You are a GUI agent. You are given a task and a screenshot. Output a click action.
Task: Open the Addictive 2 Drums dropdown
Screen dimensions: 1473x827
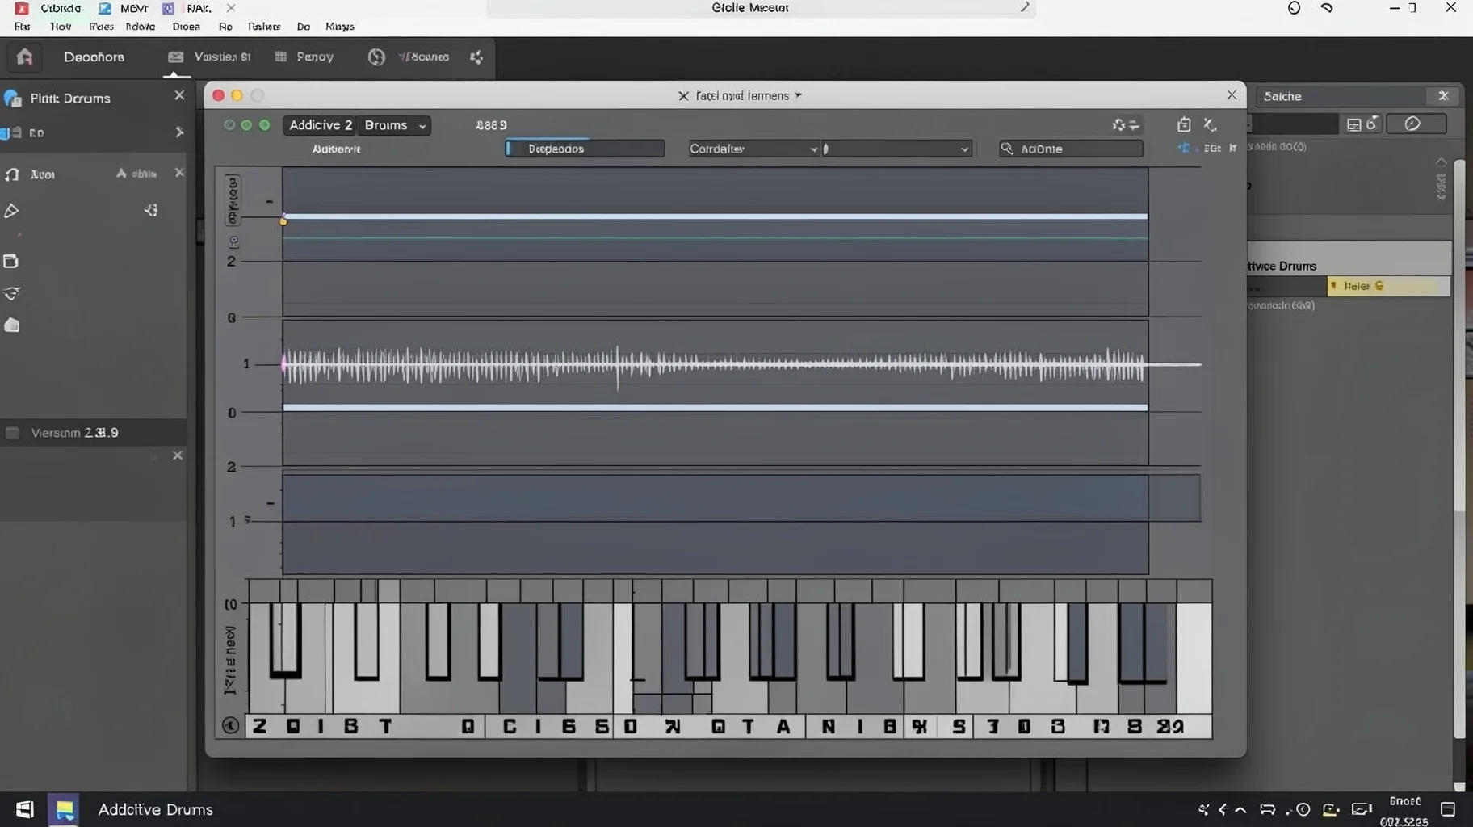(x=357, y=125)
